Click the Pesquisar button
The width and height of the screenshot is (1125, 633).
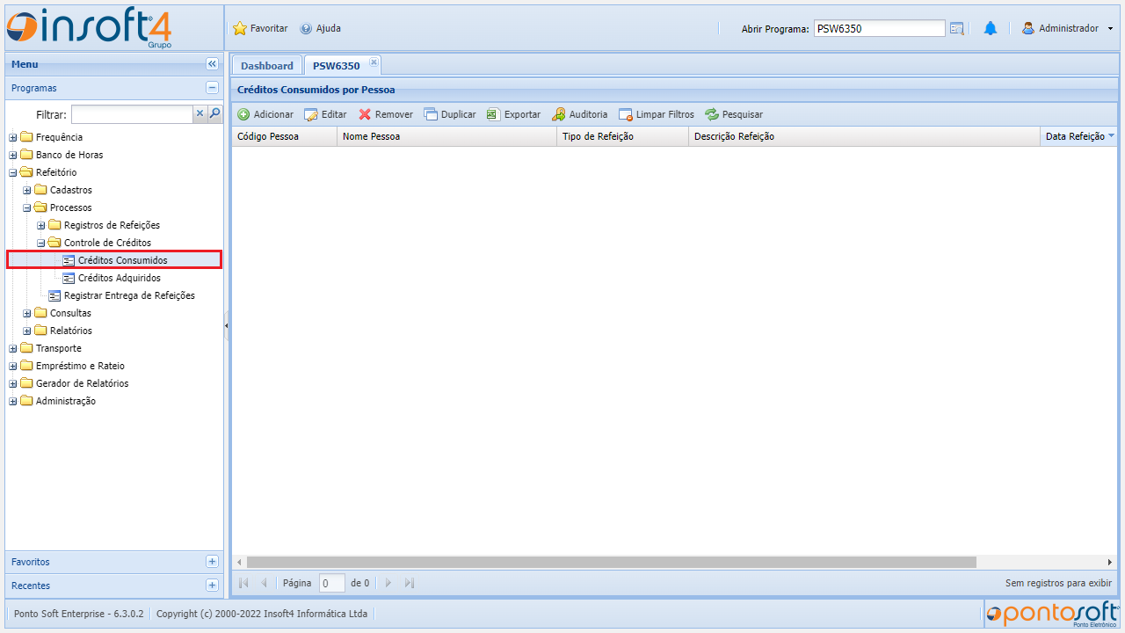[x=734, y=114]
